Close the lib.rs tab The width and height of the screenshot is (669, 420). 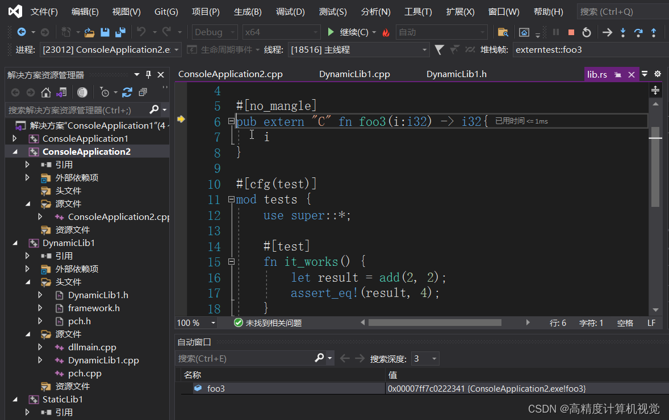pyautogui.click(x=632, y=75)
